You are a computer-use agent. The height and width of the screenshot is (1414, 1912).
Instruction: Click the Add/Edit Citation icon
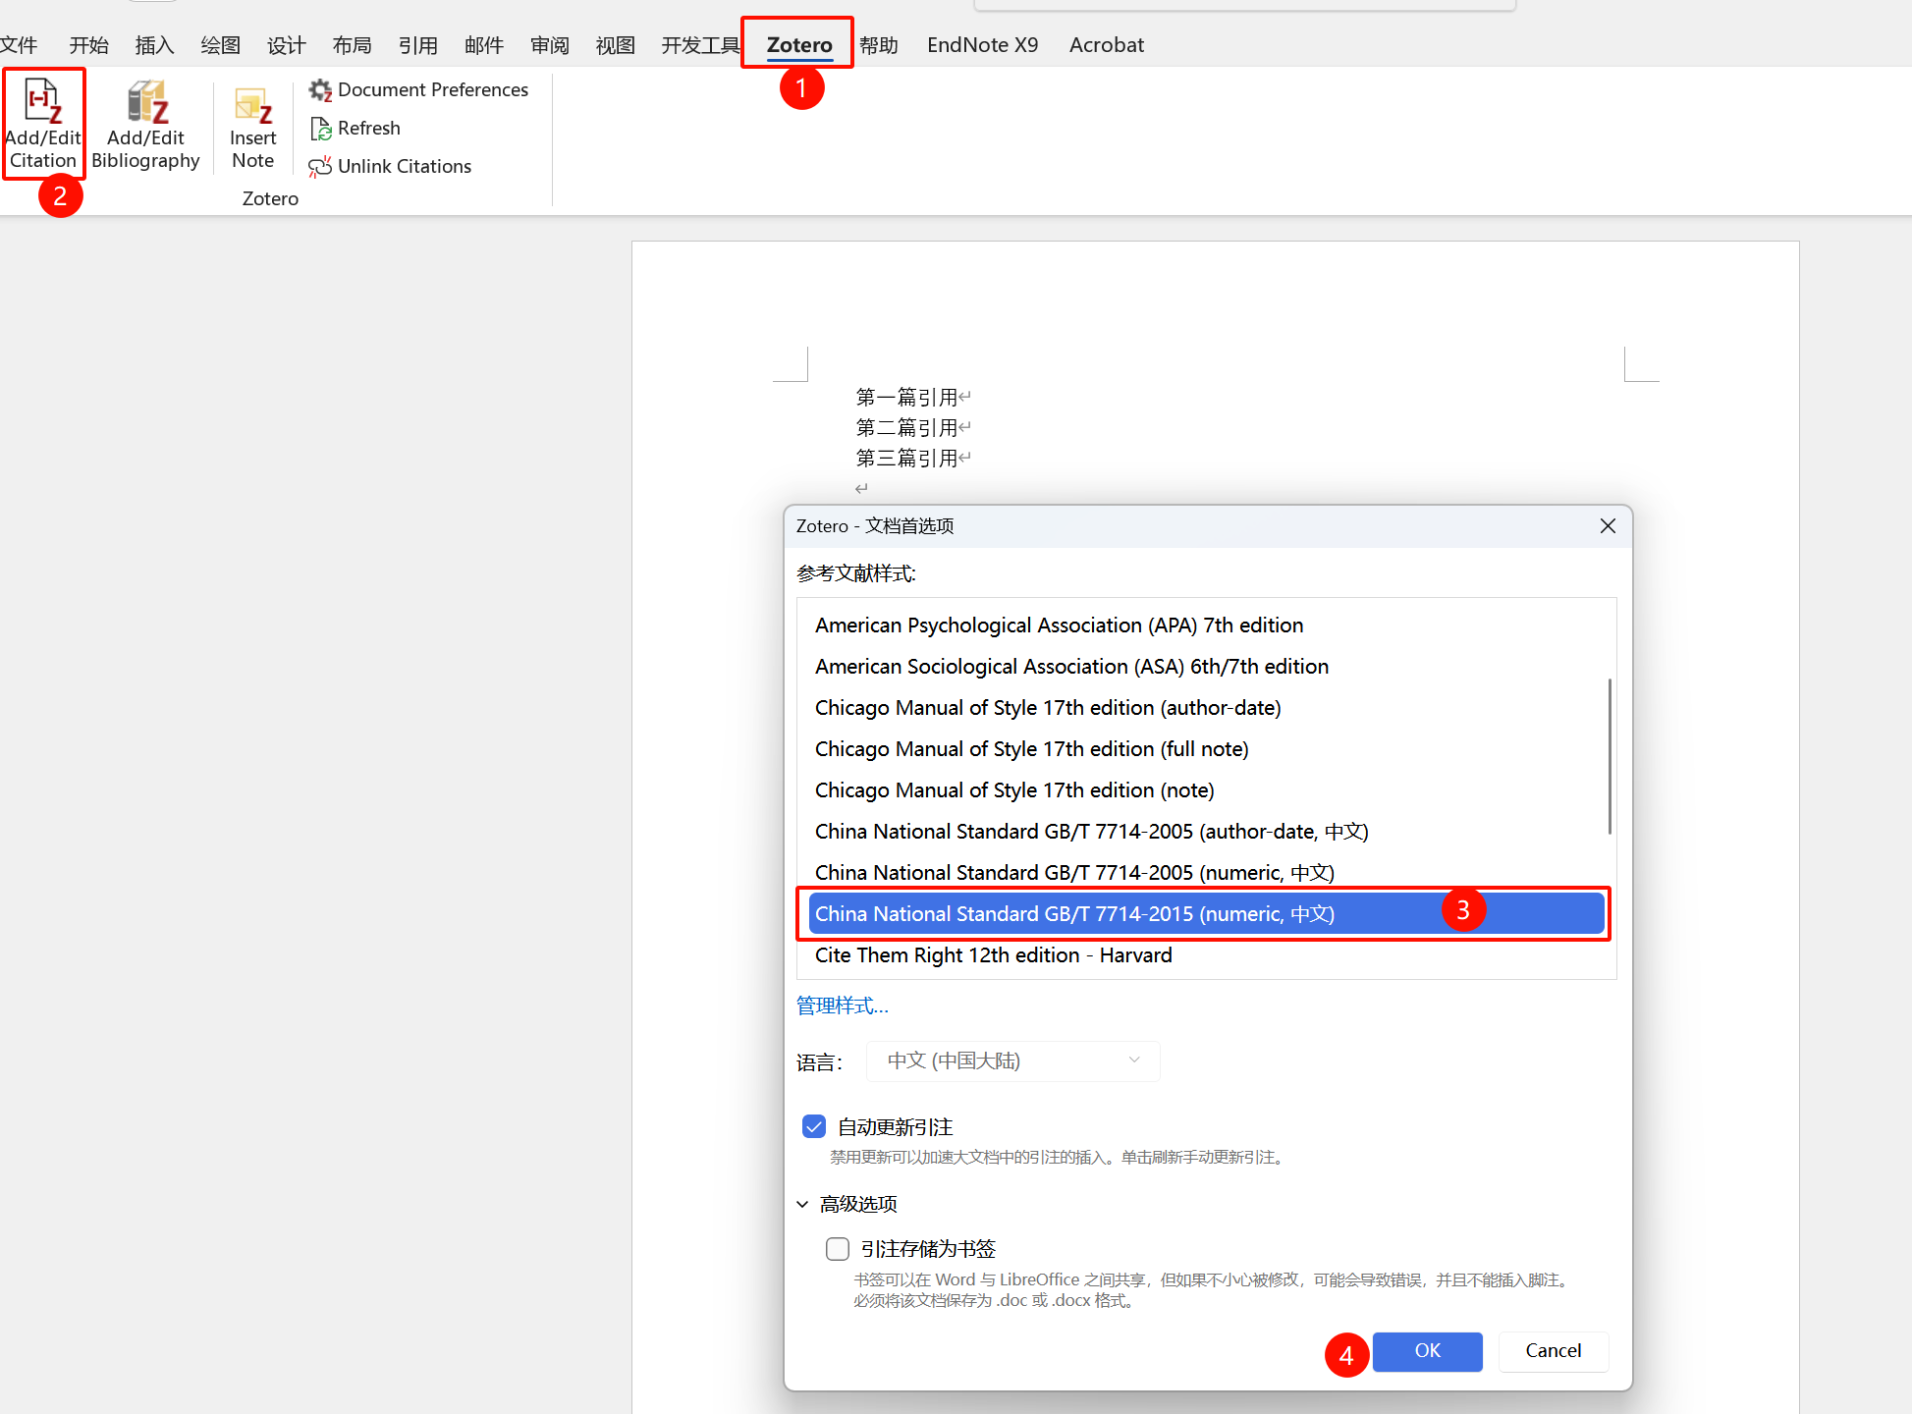42,101
